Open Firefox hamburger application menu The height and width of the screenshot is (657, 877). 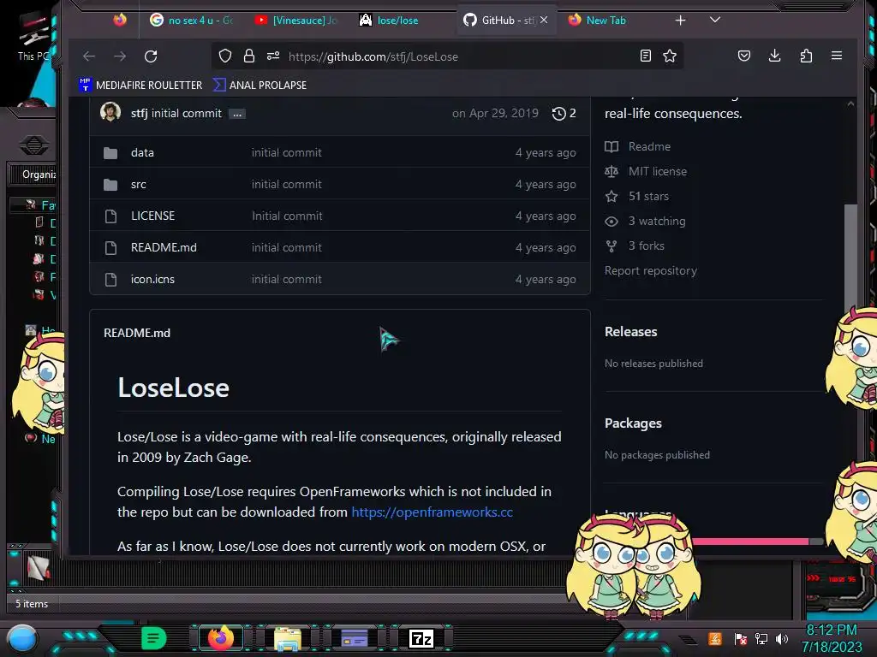pos(837,56)
